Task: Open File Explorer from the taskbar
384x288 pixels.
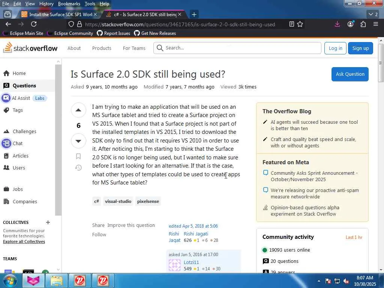Action: point(57,280)
